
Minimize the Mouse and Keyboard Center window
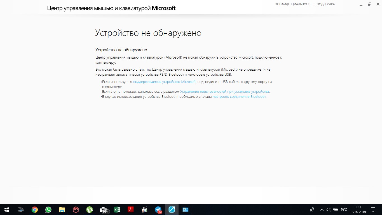(x=360, y=4)
